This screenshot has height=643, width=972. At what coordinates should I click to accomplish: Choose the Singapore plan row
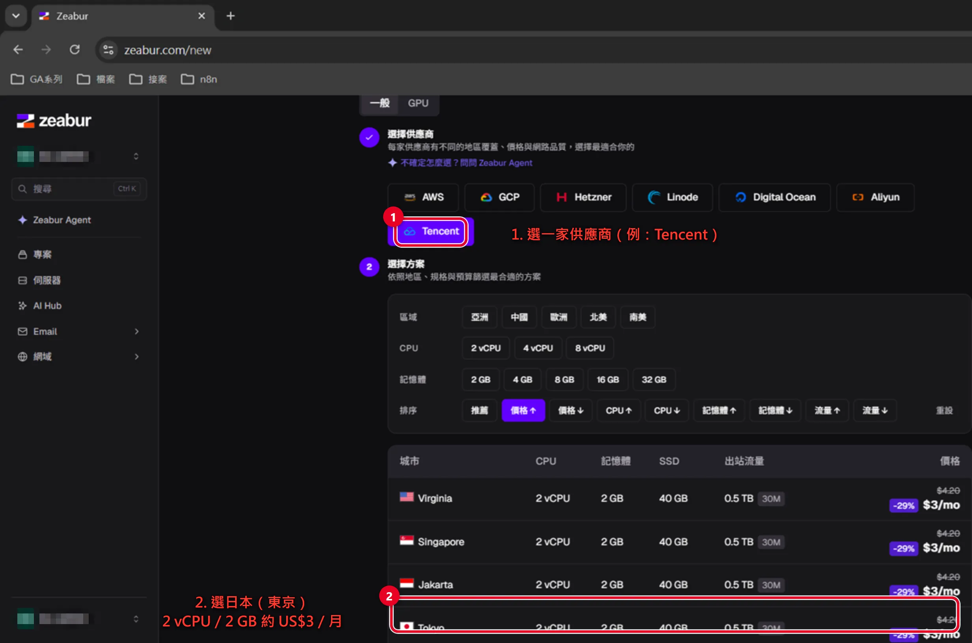click(x=679, y=542)
